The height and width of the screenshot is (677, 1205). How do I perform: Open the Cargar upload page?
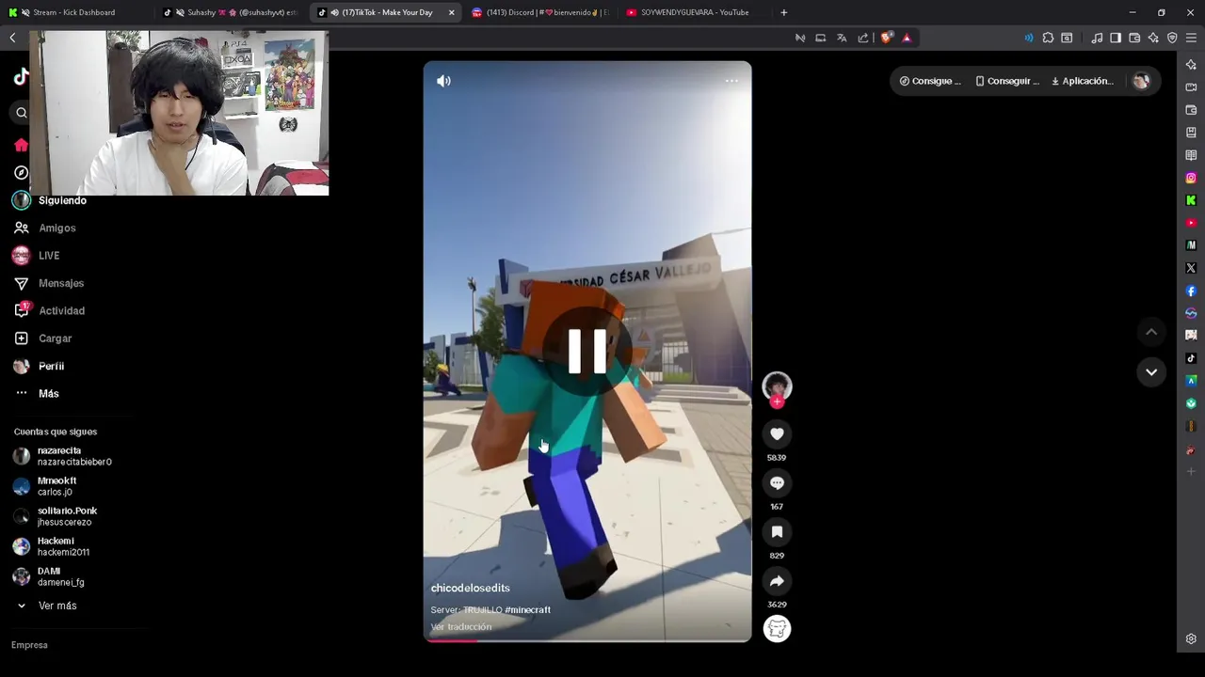pyautogui.click(x=55, y=338)
